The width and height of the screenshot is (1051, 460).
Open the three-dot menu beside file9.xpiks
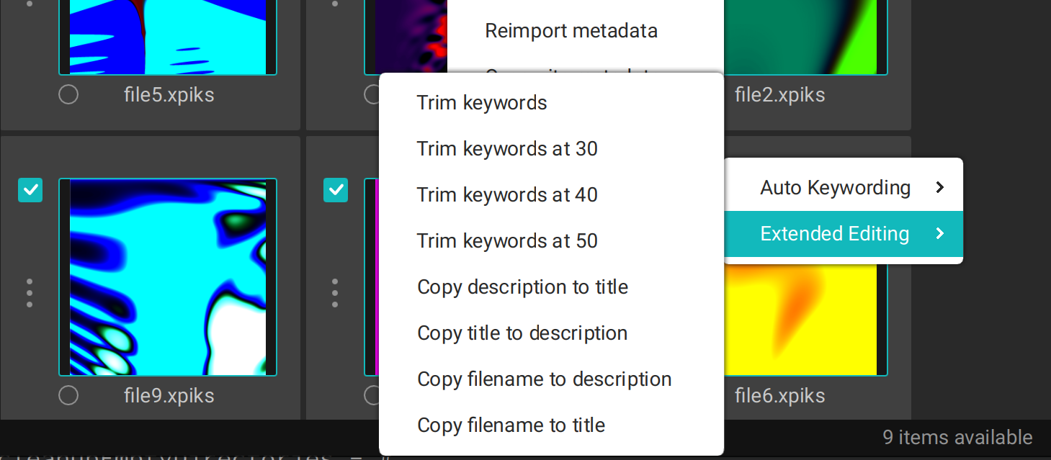point(30,292)
